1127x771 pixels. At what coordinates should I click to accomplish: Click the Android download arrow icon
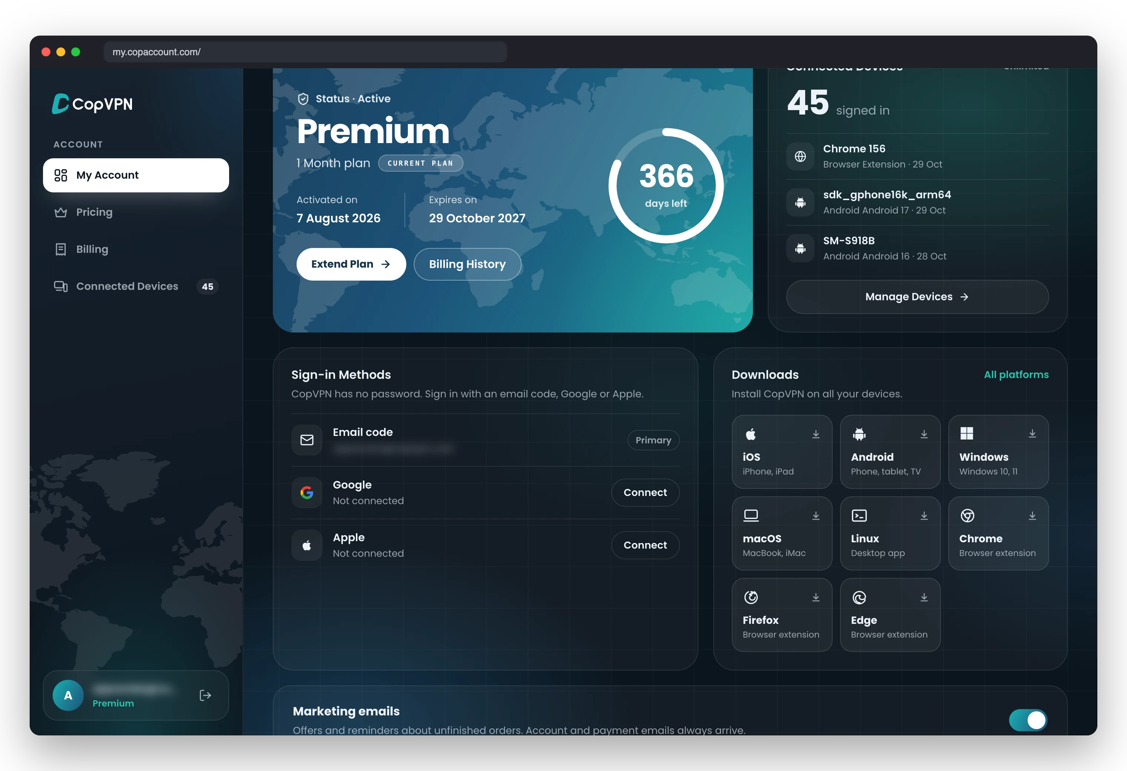pos(924,434)
